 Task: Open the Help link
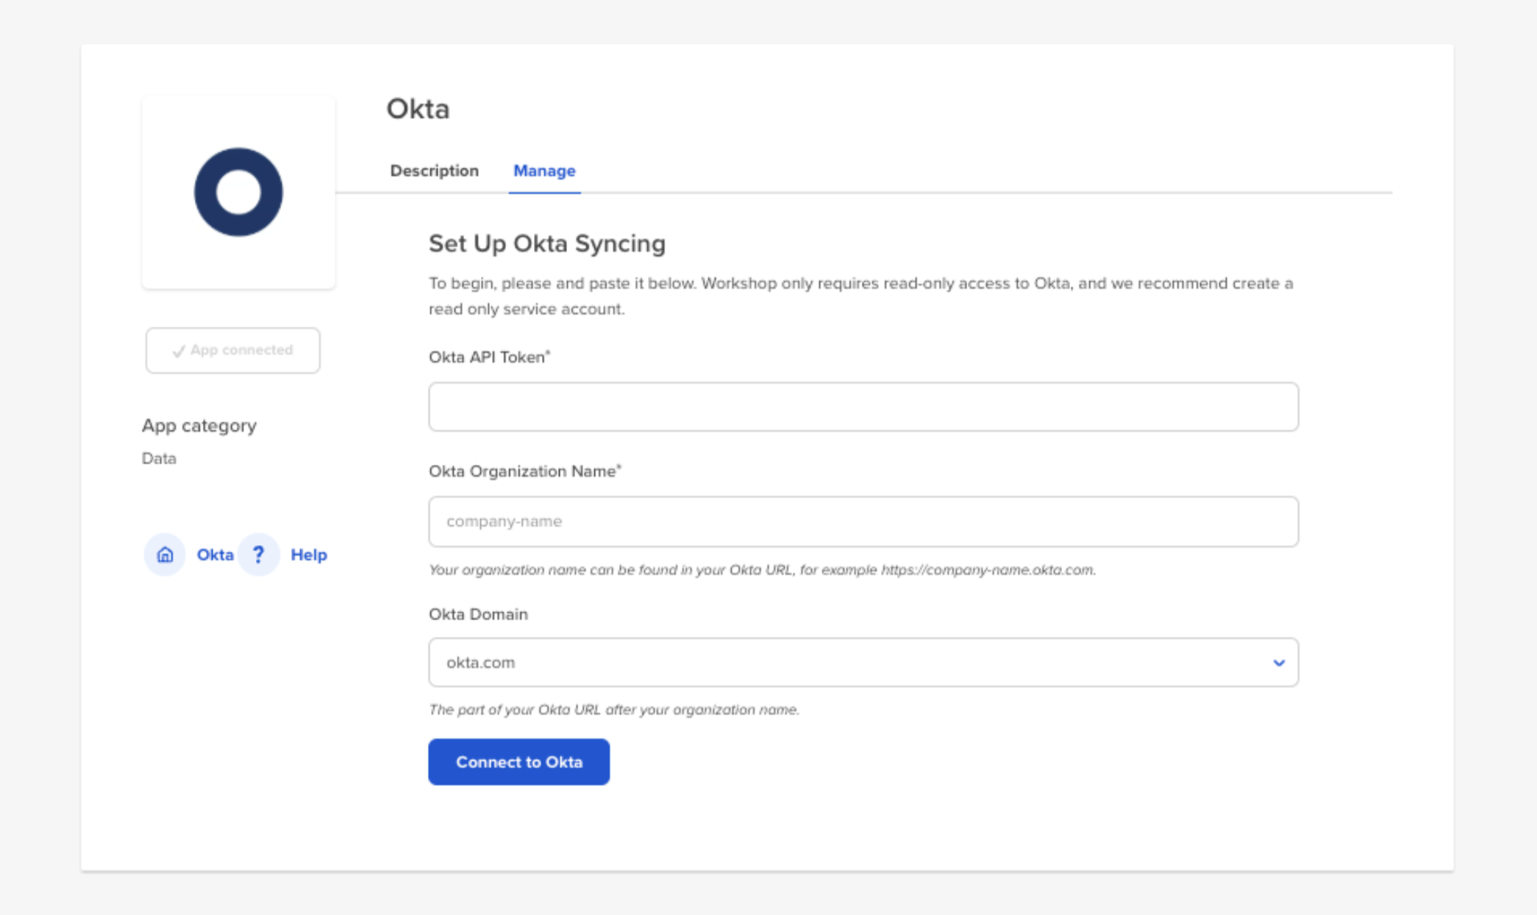(x=309, y=555)
